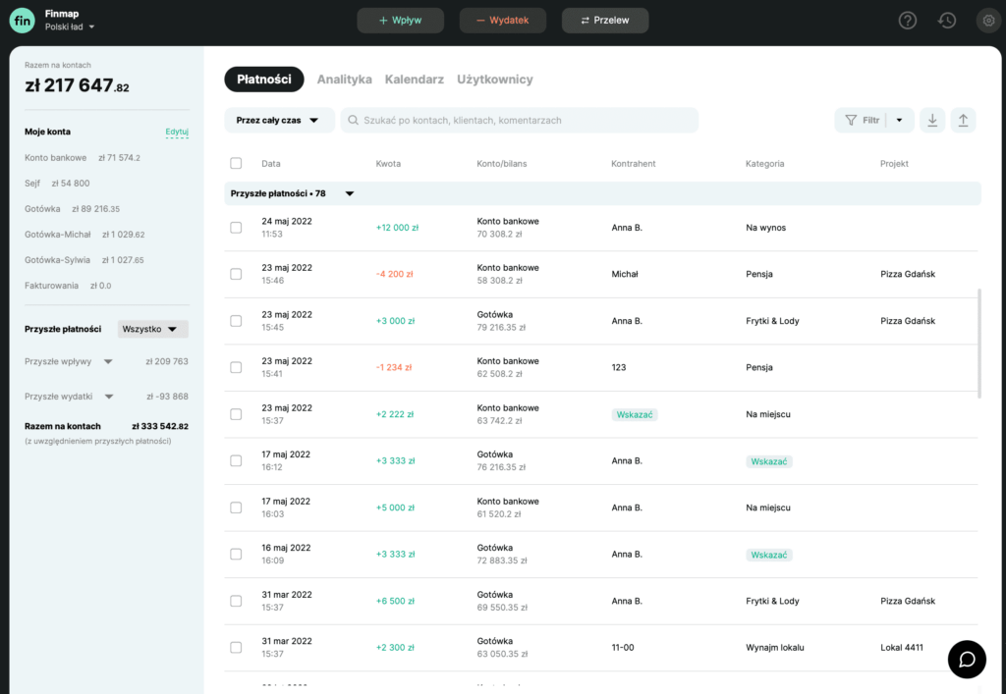
Task: Click the + Wpływ button
Action: [401, 21]
